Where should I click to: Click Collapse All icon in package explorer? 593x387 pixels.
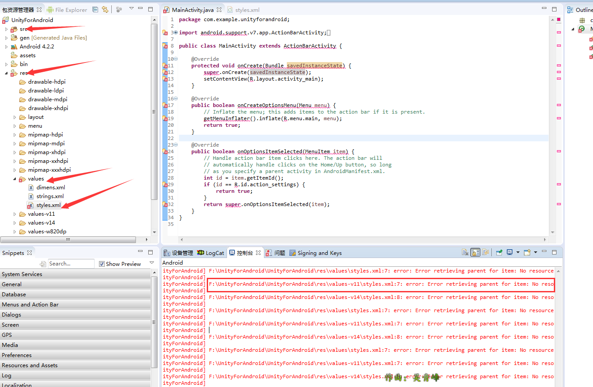(95, 9)
